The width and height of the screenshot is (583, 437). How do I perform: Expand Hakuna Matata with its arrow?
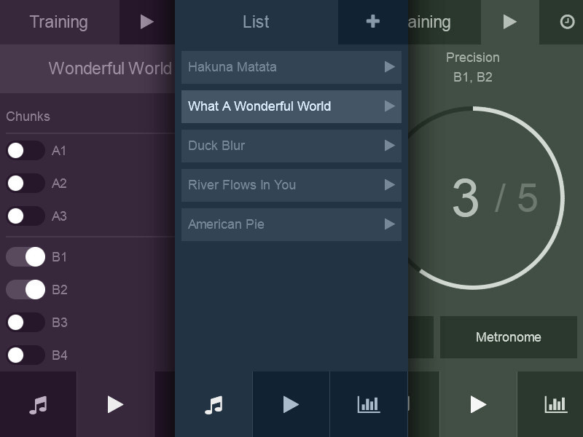point(389,67)
